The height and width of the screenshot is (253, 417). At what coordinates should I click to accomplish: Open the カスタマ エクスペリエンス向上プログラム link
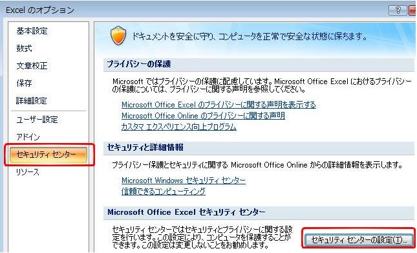pos(178,127)
